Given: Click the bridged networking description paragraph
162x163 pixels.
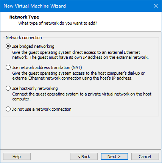Looking at the screenshot, I should click(80, 55).
